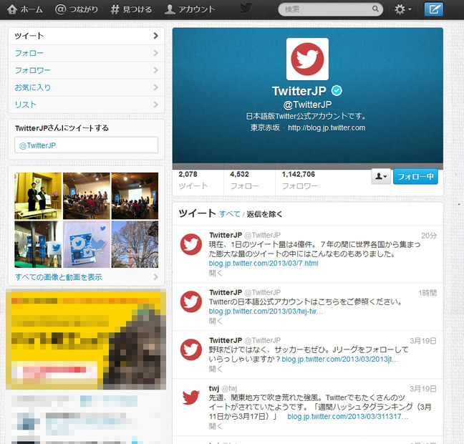464x444 pixels.
Task: Click the chevron beside ツイート sidebar row
Action: (155, 36)
